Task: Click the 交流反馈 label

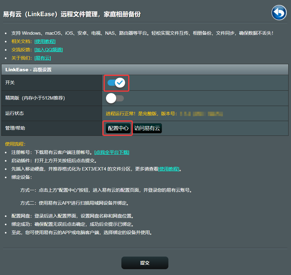Action: pos(22,50)
